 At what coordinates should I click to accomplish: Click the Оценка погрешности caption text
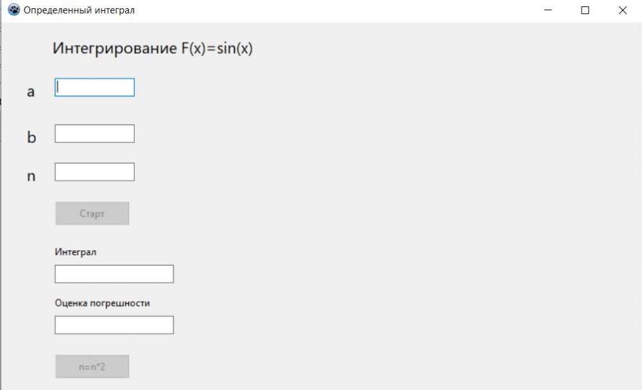[102, 303]
